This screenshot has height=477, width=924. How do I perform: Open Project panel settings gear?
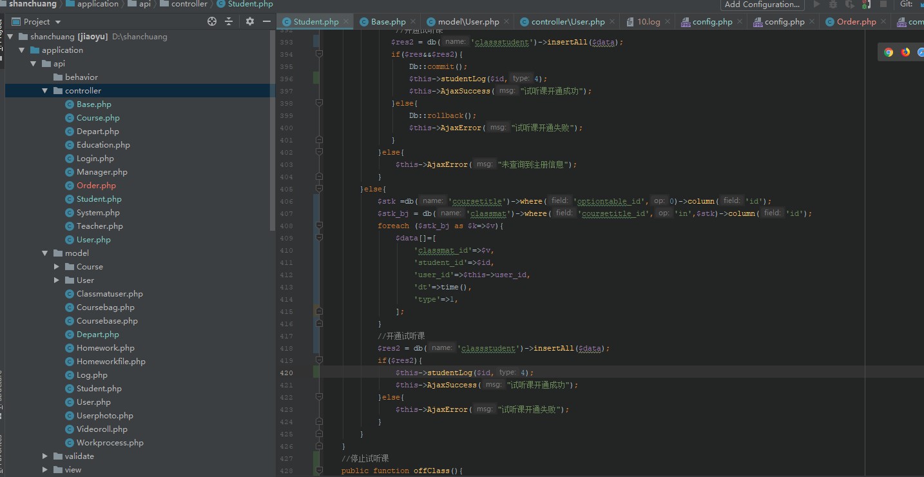tap(250, 21)
